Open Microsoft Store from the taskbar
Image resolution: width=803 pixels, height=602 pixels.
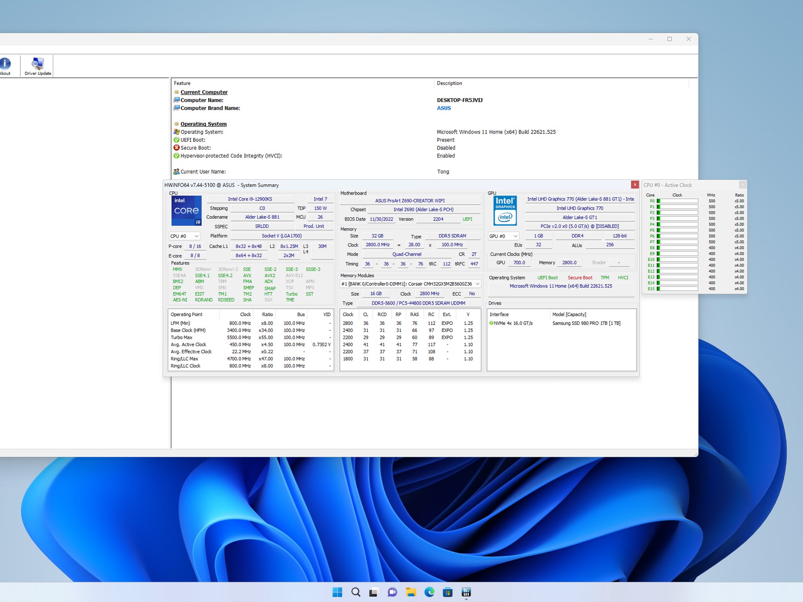coord(447,592)
